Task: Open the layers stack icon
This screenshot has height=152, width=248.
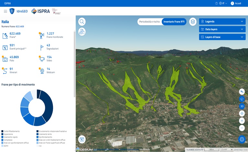Action: 193,22
